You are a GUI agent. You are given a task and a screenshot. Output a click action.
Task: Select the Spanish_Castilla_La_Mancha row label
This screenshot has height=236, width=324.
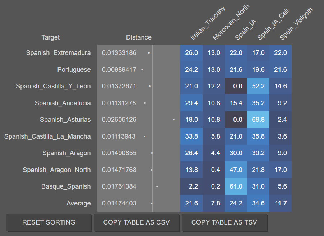[47, 136]
